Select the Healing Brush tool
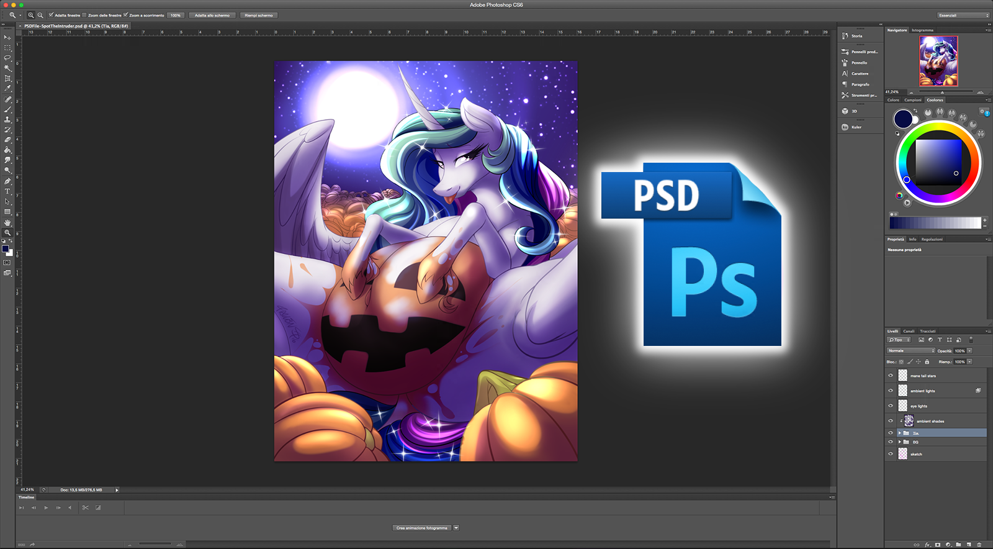Screen dimensions: 993x549 [7, 99]
